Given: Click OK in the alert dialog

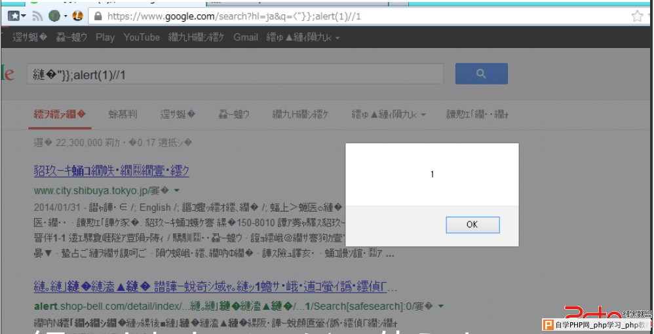Looking at the screenshot, I should point(472,225).
